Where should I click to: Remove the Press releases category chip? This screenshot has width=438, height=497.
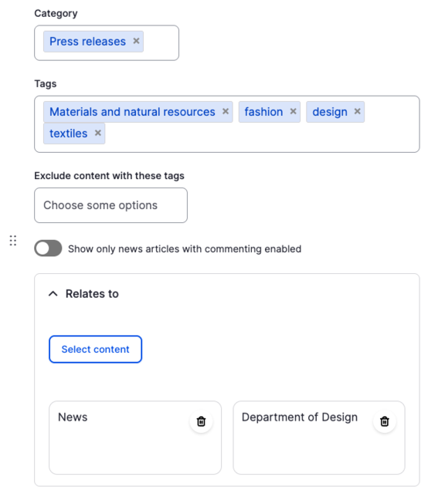137,41
